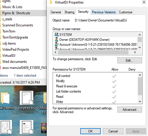The width and height of the screenshot is (148, 136).
Task: Open the Real Debrid desktop folder icon
Action: coord(5,98)
